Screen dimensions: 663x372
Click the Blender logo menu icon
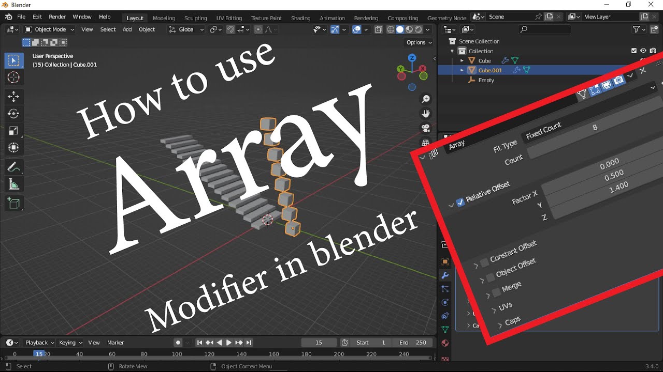(x=9, y=17)
